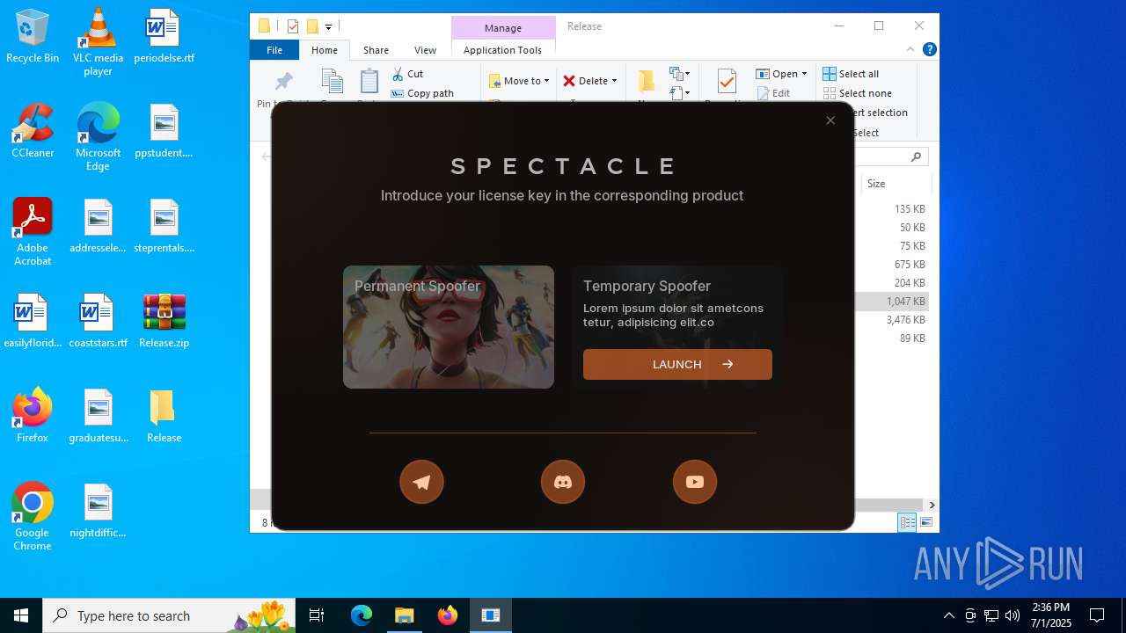Select the graduatesu image file icon

click(x=98, y=417)
